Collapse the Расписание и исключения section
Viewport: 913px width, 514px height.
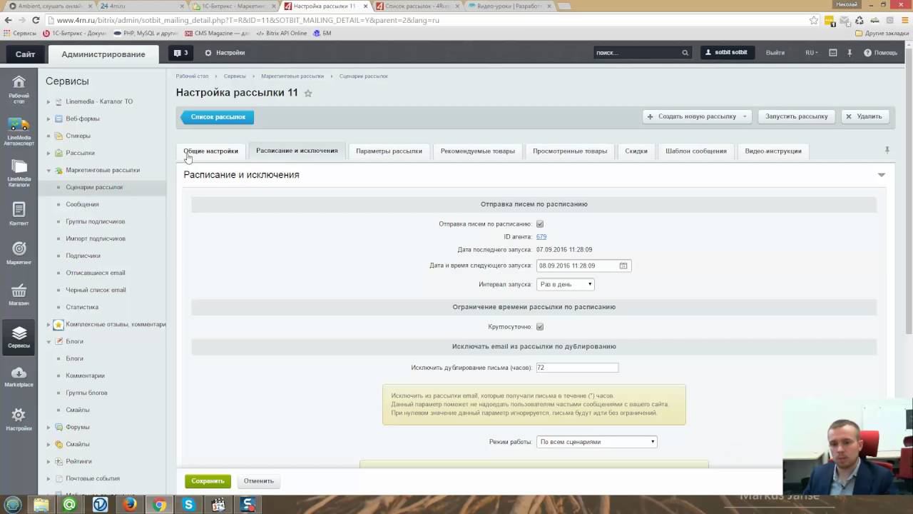tap(882, 175)
